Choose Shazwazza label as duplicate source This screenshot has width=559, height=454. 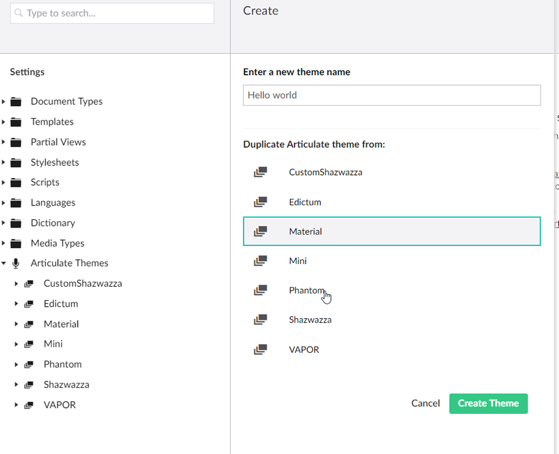point(310,320)
